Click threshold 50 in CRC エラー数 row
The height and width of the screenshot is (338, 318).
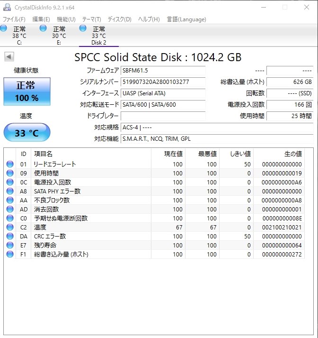[x=247, y=237]
